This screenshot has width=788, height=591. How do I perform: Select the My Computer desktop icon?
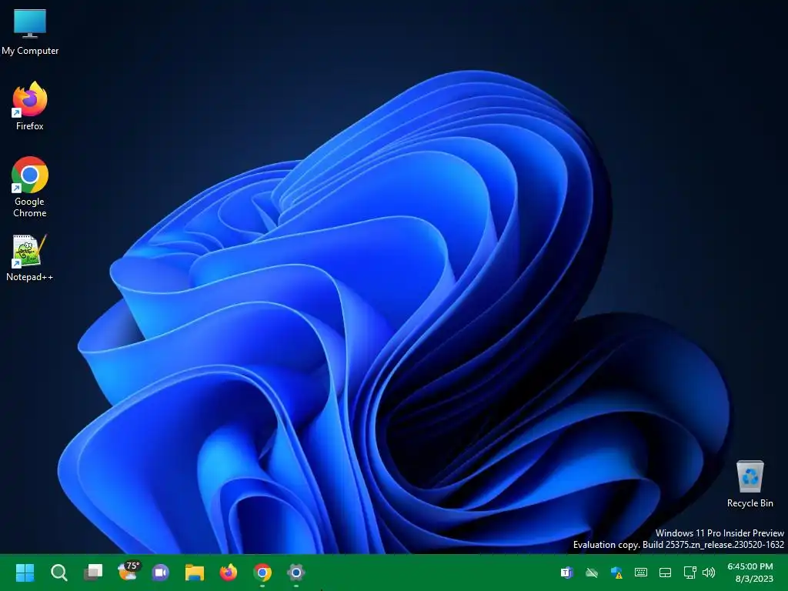[30, 32]
